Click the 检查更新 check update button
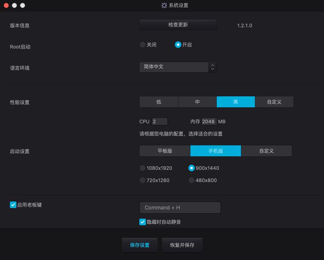The width and height of the screenshot is (324, 260). [x=178, y=25]
